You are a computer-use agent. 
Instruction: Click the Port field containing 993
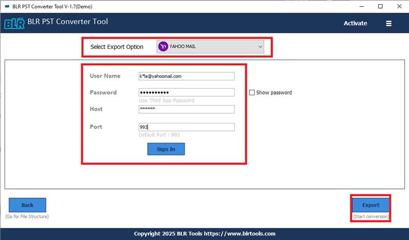point(187,127)
